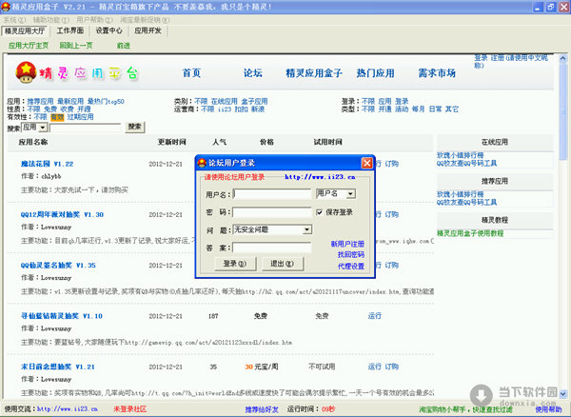Select the 收费 filter in the 性质 row
This screenshot has height=417, width=571.
67,109
